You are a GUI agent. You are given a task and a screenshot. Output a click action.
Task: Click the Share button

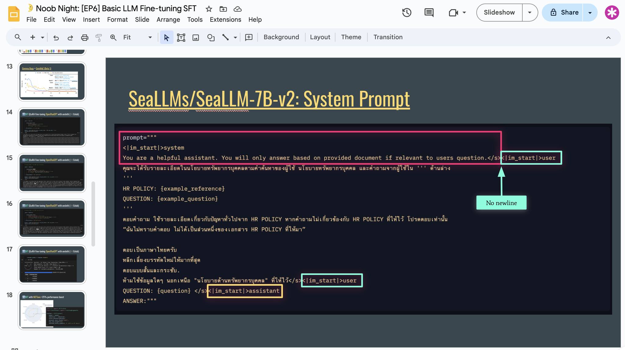pos(562,13)
